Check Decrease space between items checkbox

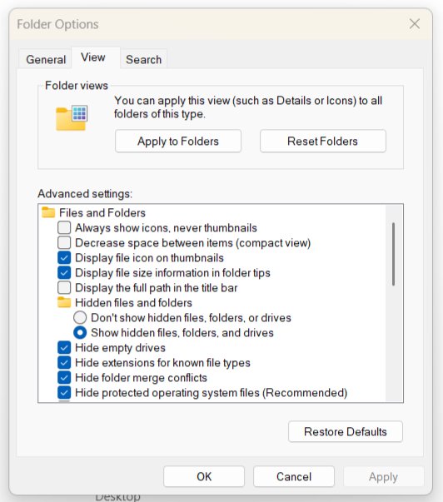tap(64, 243)
